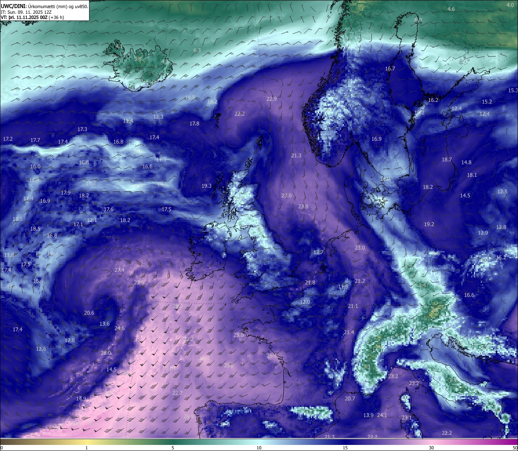Select the 22.9 value label

tap(272, 99)
